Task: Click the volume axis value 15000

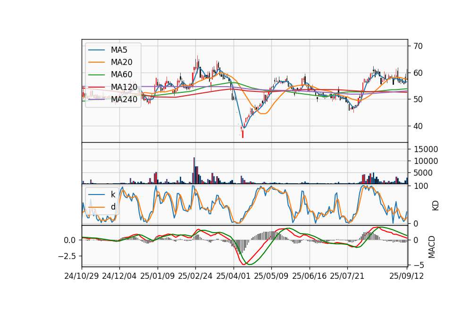Action: [426, 149]
